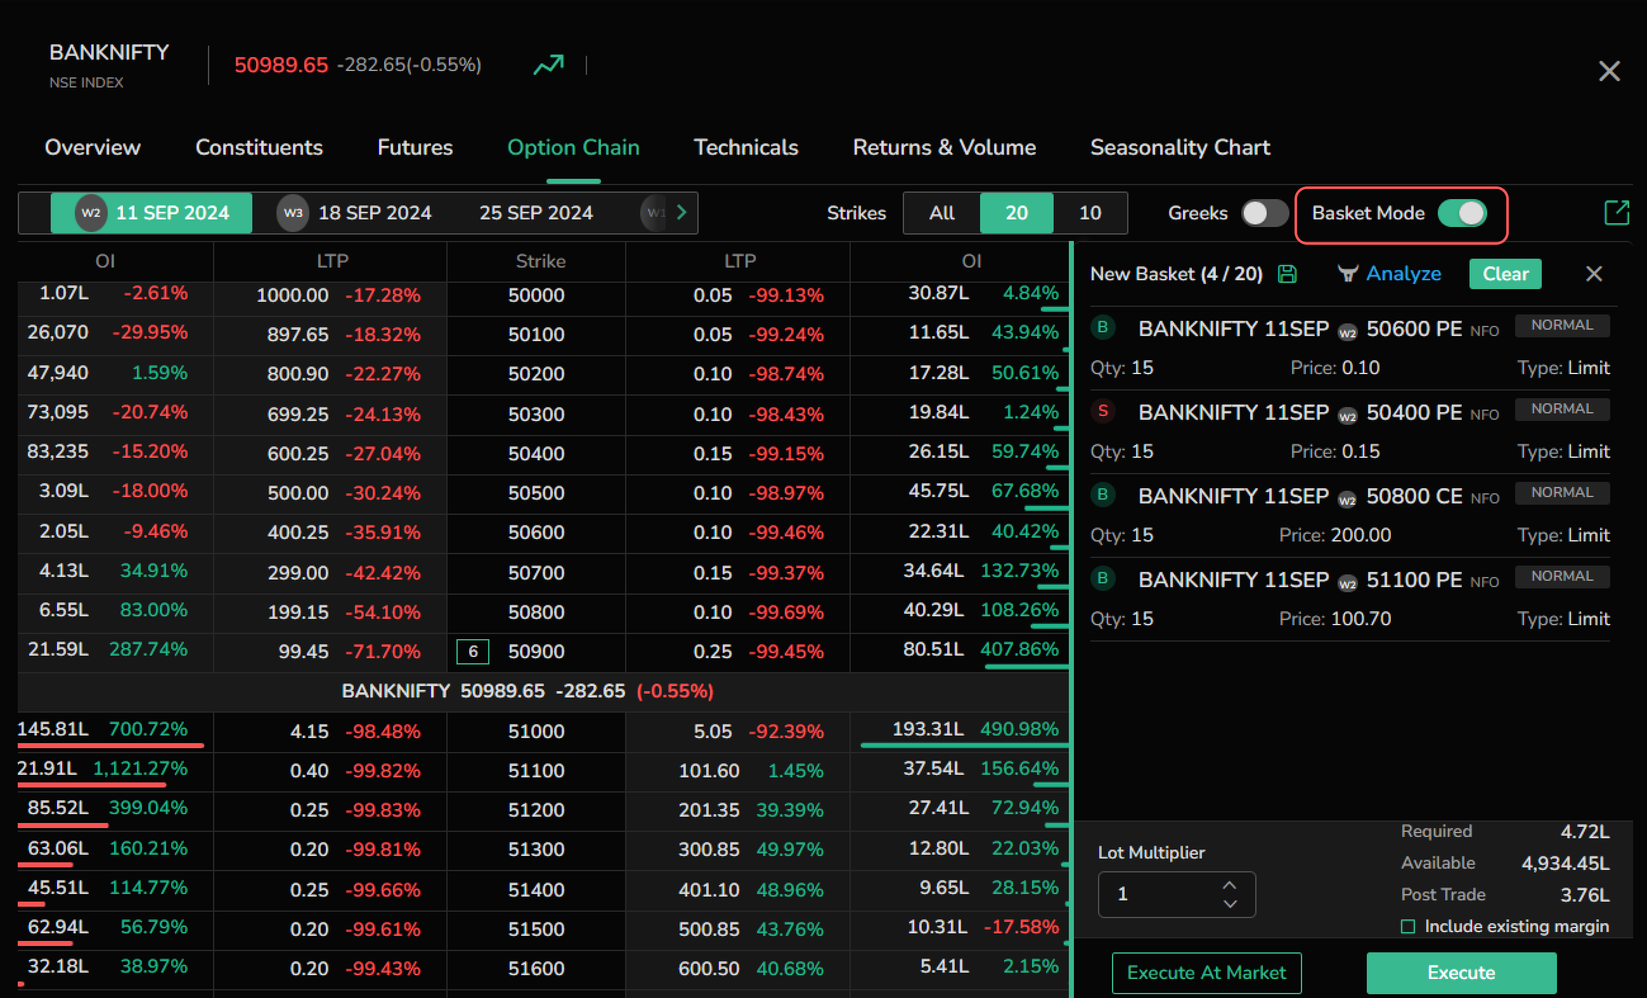This screenshot has height=998, width=1647.
Task: Click NORMAL tag on 50400 PE order
Action: click(x=1561, y=408)
